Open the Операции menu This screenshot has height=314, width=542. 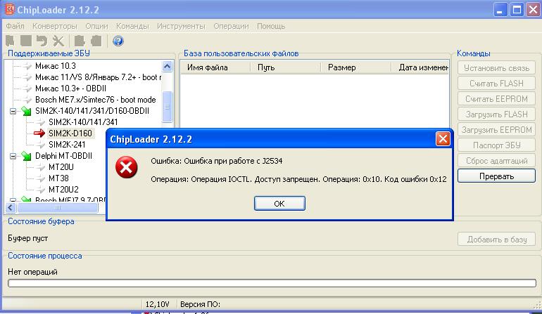click(231, 26)
